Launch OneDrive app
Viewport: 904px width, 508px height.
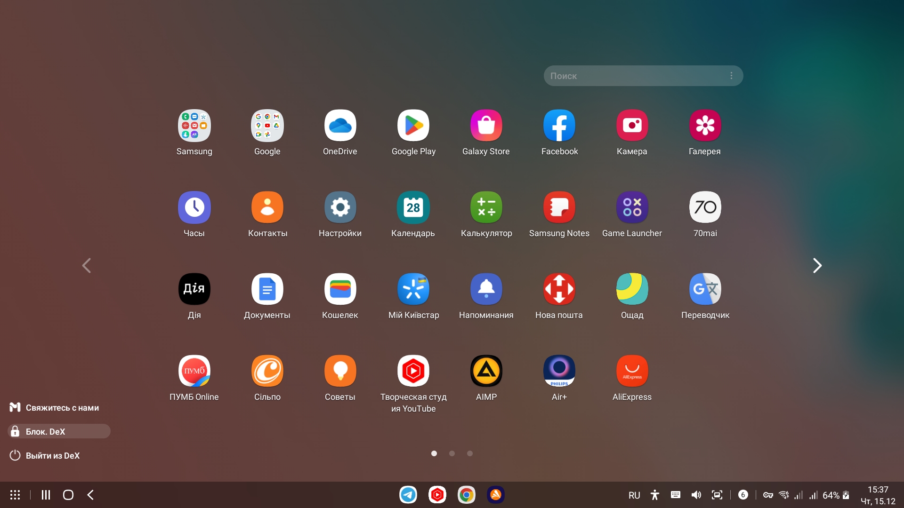(x=340, y=126)
